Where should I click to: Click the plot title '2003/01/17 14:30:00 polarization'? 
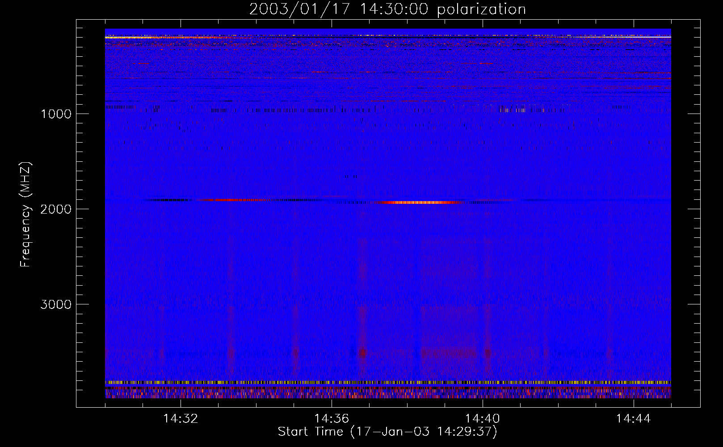[387, 9]
